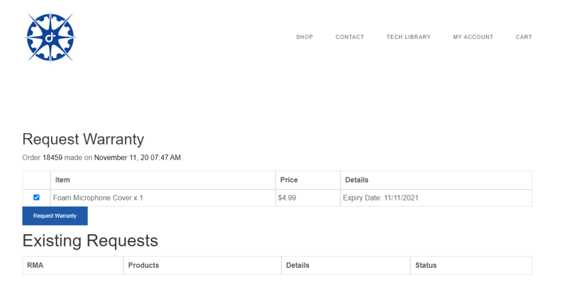This screenshot has width=561, height=287.
Task: Uncheck the Foam Microphone Cover checkbox
Action: pyautogui.click(x=37, y=198)
